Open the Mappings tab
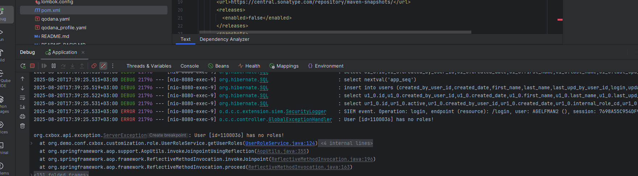The image size is (638, 176). 284,66
